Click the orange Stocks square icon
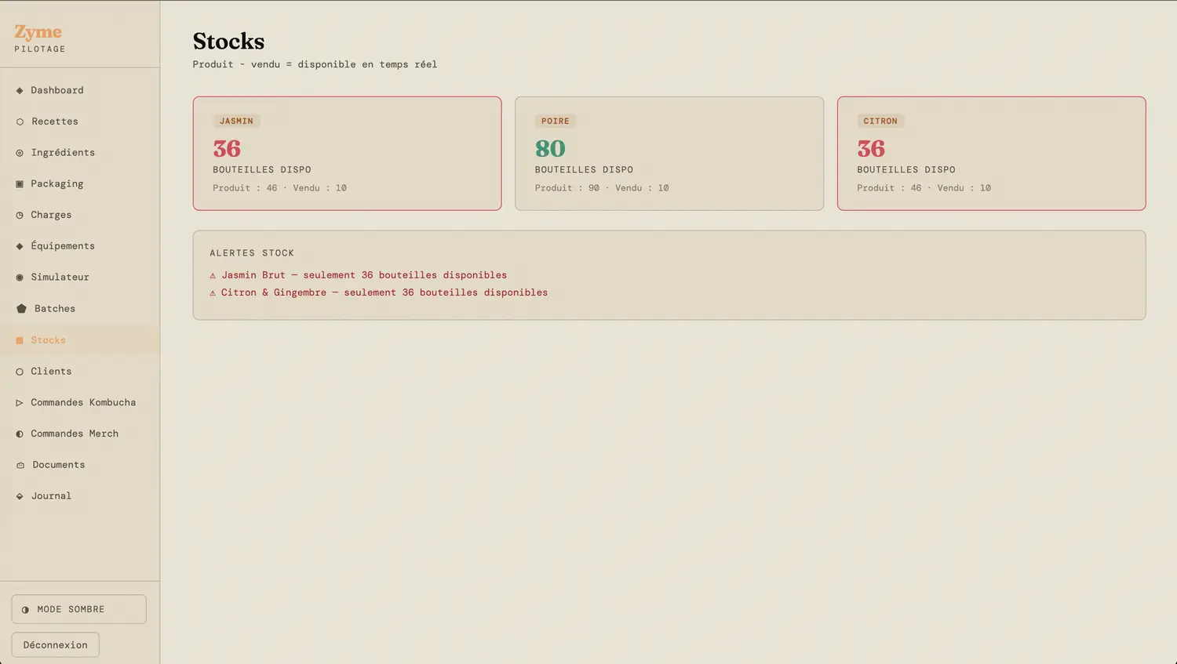The image size is (1177, 664). 20,340
